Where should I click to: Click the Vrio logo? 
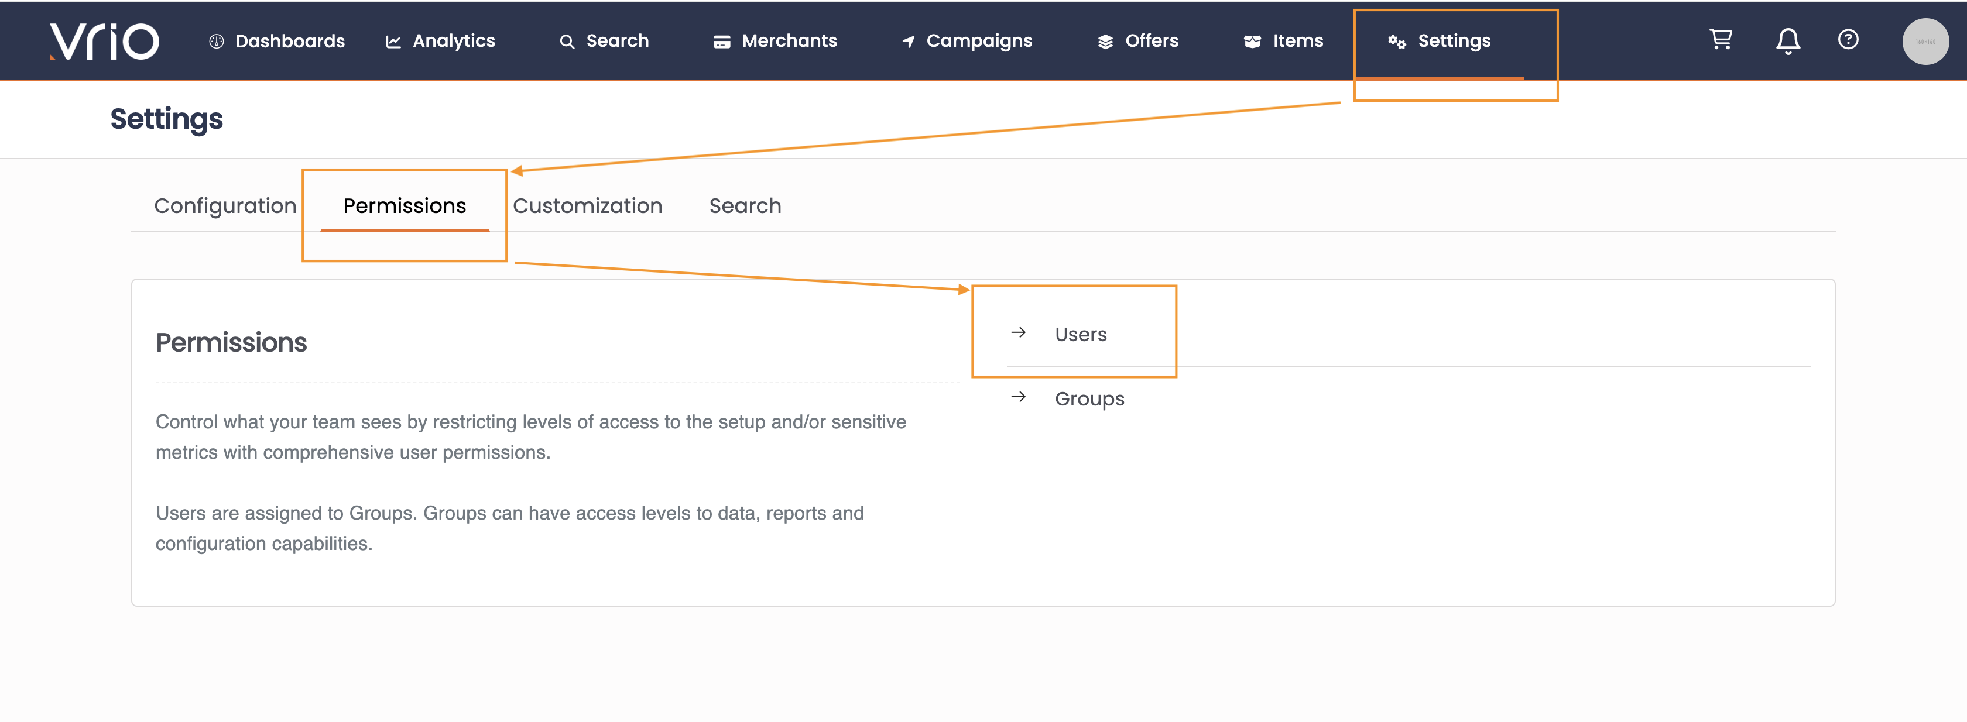click(105, 40)
